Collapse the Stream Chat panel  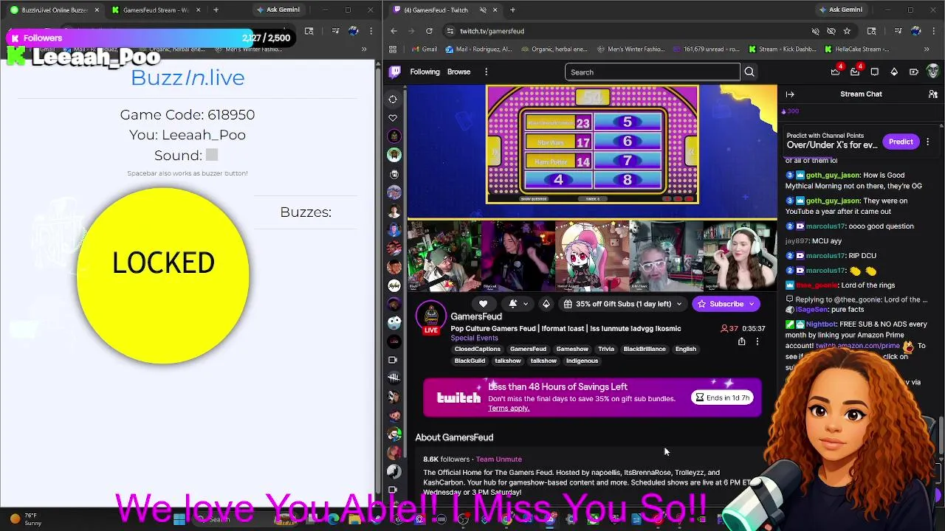pyautogui.click(x=790, y=94)
